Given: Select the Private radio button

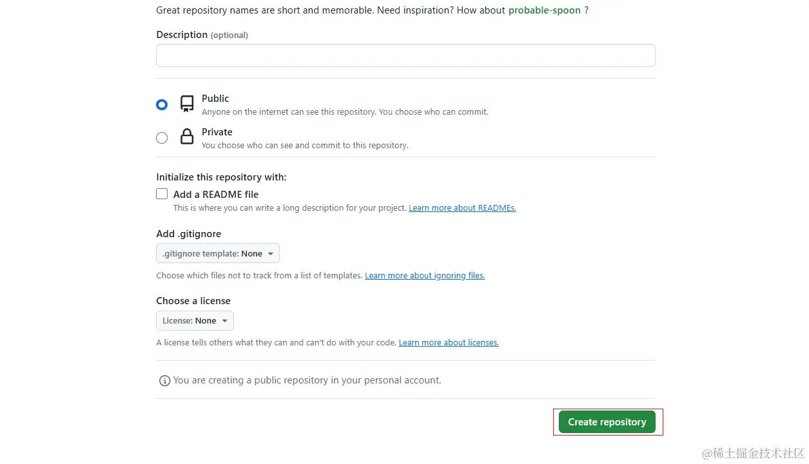Looking at the screenshot, I should [x=162, y=138].
